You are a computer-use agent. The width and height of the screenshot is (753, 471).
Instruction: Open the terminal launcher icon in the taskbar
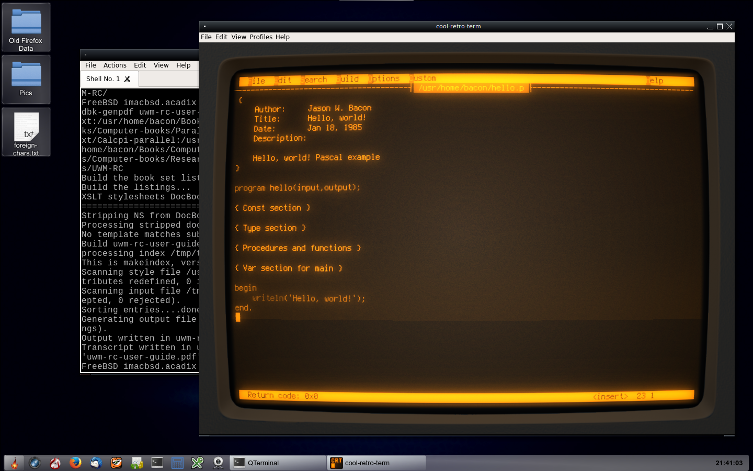157,463
